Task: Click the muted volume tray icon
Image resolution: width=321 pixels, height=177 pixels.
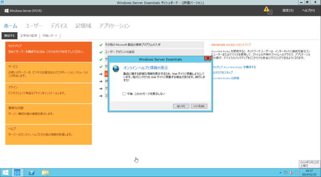Action: click(x=291, y=173)
